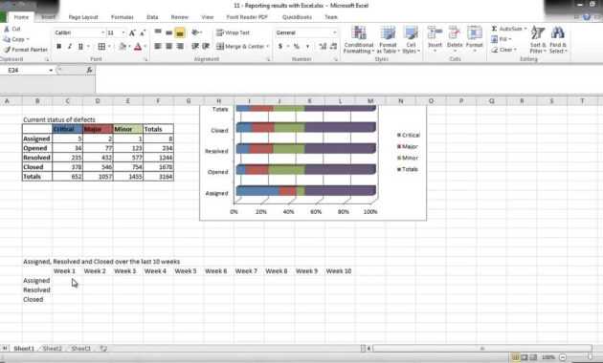Screen dimensions: 603x363
Task: Switch to the Data tab
Action: 152,17
